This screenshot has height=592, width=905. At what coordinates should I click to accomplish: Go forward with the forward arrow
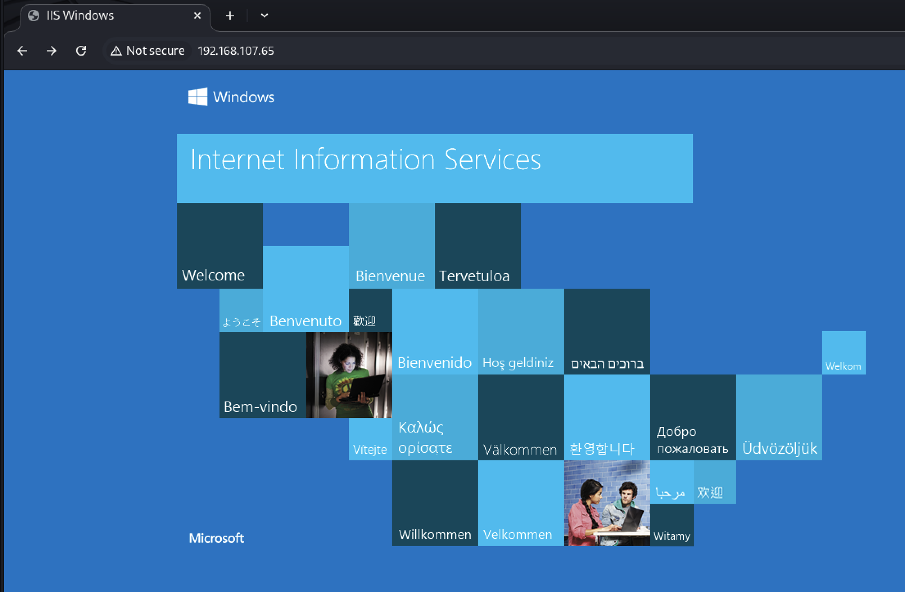coord(52,51)
